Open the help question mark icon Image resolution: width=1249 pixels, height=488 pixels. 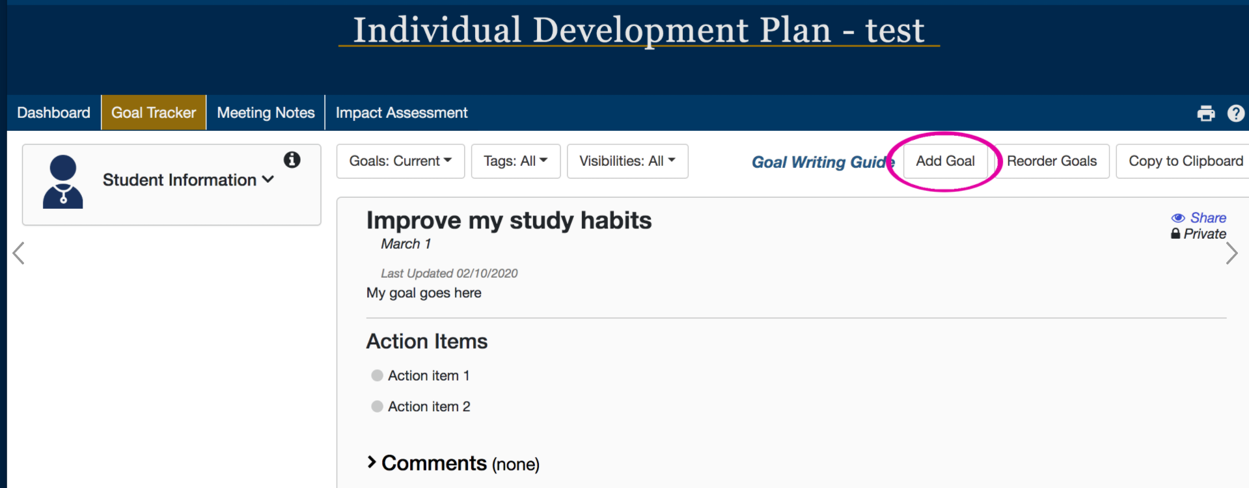click(x=1235, y=113)
